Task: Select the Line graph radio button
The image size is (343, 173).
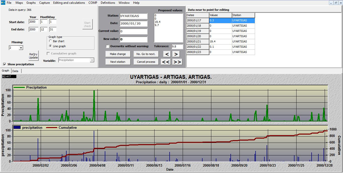Action: pyautogui.click(x=51, y=46)
